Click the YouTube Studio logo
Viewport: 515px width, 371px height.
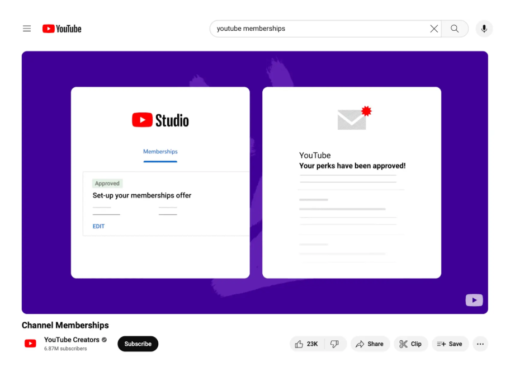pos(160,120)
